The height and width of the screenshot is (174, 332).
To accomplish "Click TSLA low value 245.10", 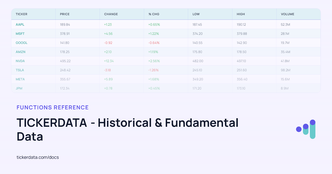I will [x=197, y=70].
